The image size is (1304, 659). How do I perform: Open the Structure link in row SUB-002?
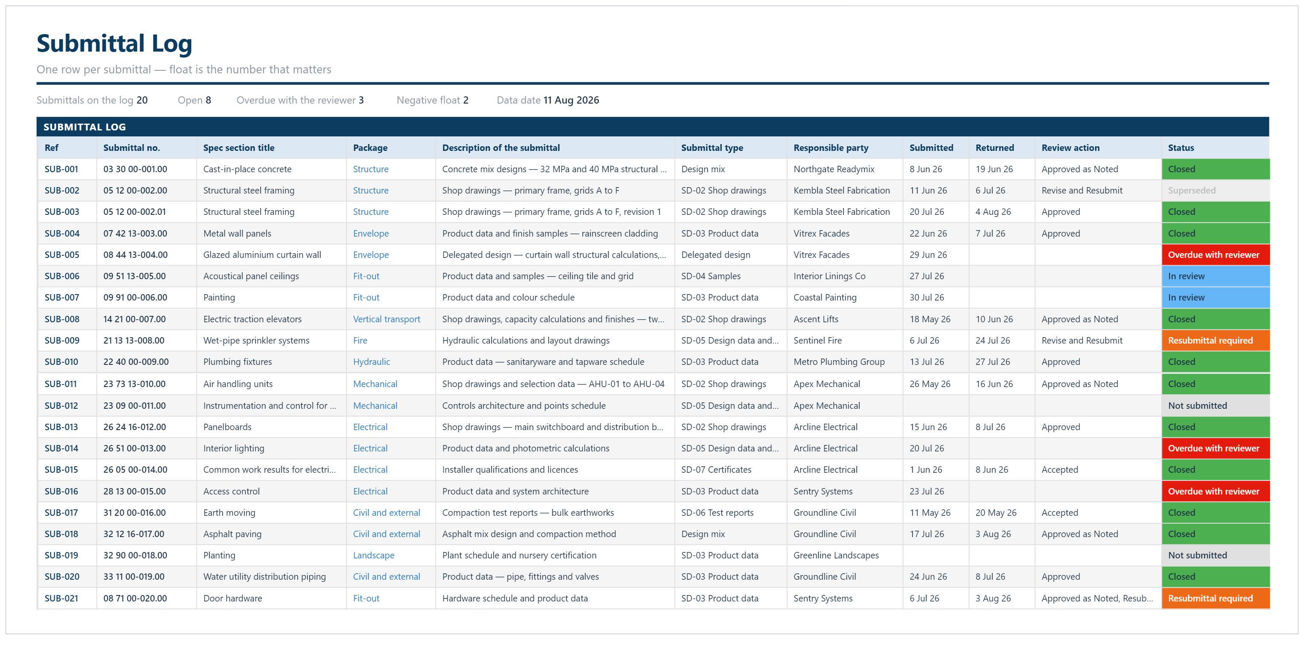tap(371, 191)
